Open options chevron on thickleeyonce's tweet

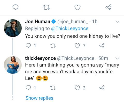pos(117,58)
